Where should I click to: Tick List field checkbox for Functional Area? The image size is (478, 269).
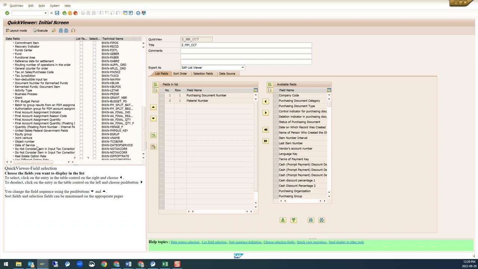[x=81, y=58]
